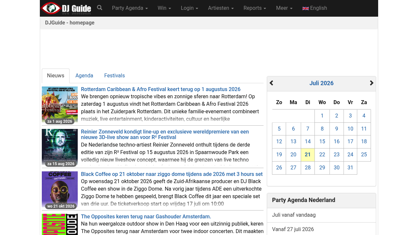Open Rotterdam Caribbean & Afro Festival article
This screenshot has height=235, width=418.
(x=161, y=89)
